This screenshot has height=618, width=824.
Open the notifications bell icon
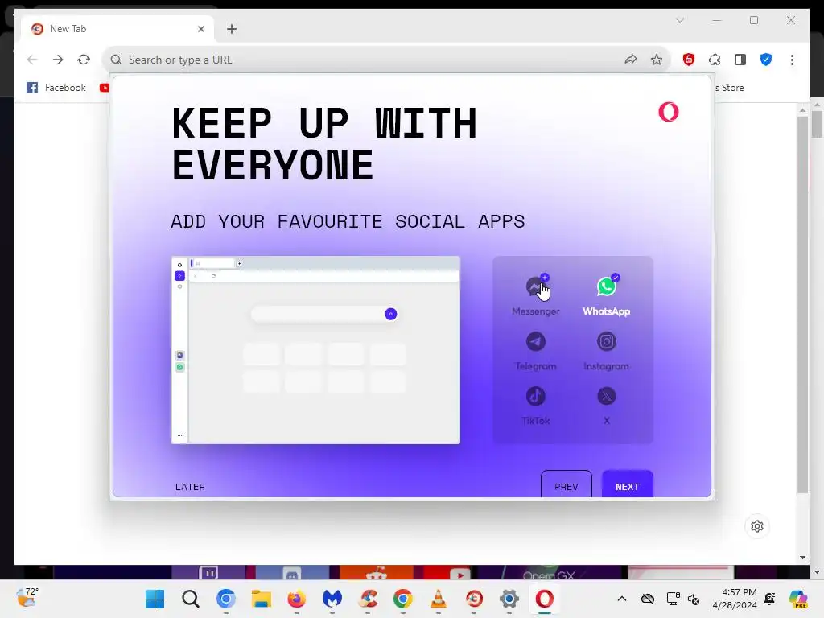point(770,599)
